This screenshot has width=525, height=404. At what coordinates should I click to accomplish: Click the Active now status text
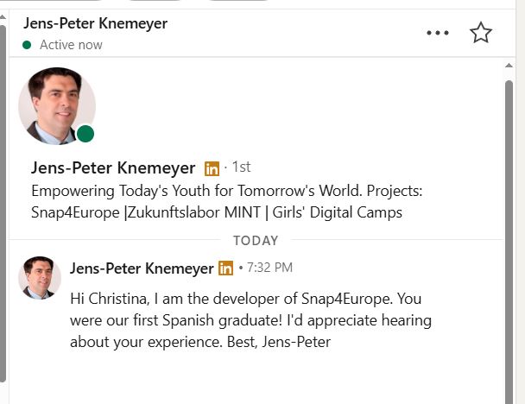71,45
